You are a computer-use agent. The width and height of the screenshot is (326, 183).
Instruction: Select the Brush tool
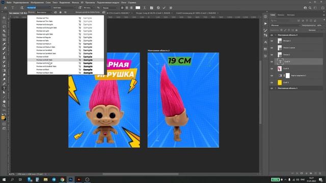tap(4, 53)
